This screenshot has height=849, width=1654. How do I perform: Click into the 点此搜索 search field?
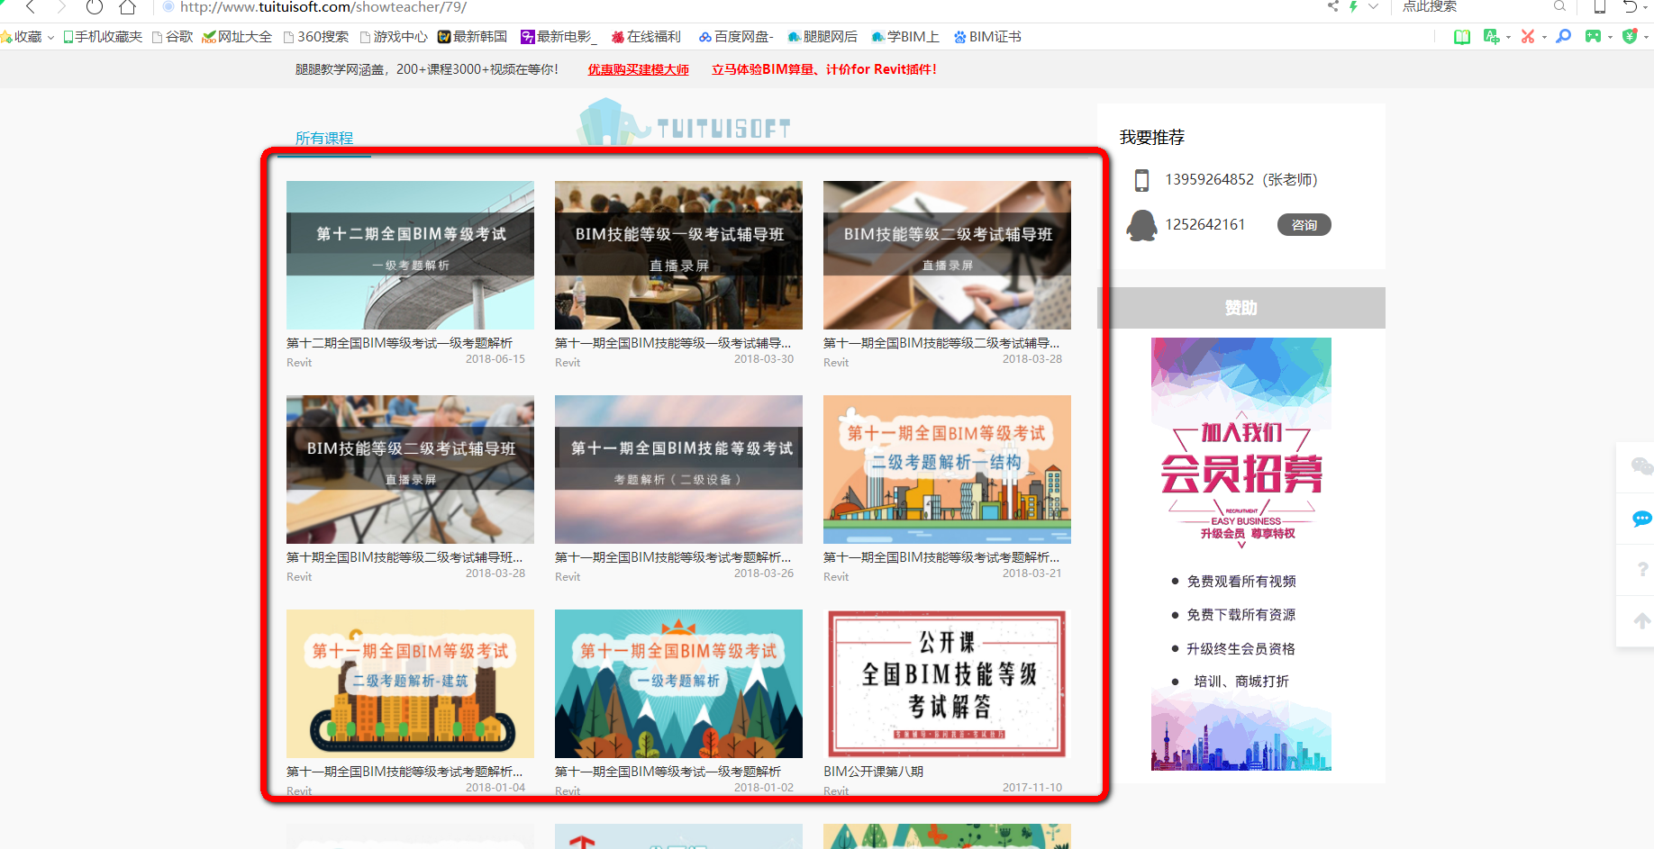click(1473, 6)
